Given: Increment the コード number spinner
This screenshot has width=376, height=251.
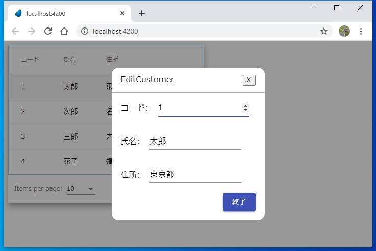Looking at the screenshot, I should 245,106.
